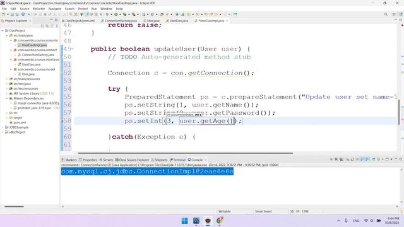This screenshot has height=227, width=404.
Task: Close the UserDaoImpl.java editor tab
Action: pyautogui.click(x=227, y=21)
